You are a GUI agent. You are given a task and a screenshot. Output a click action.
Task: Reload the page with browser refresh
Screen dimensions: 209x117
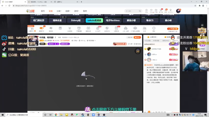coord(9,5)
